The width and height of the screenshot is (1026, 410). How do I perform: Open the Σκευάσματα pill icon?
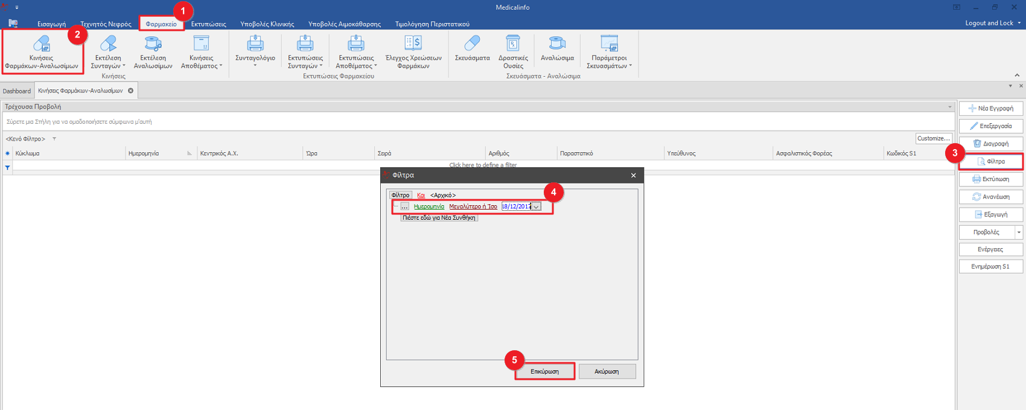[x=472, y=43]
